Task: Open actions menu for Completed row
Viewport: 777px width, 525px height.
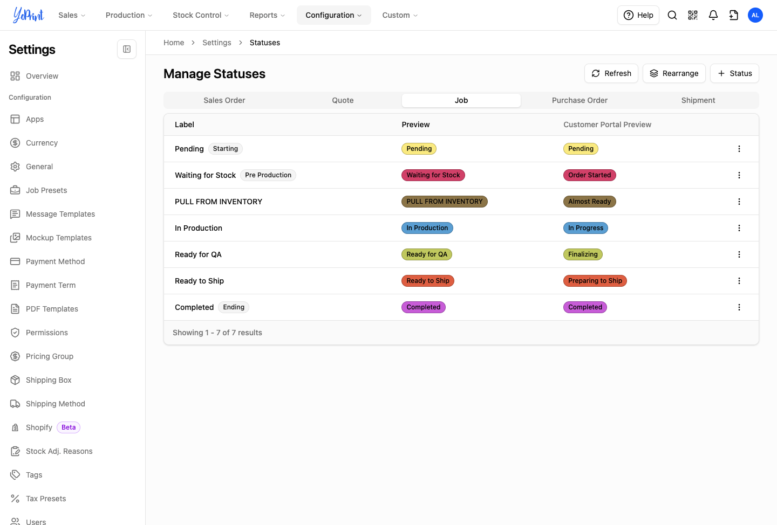Action: [x=739, y=307]
